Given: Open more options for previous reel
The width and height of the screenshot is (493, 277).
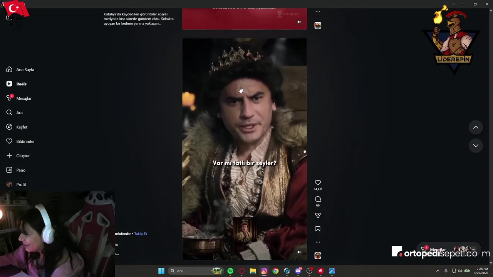Looking at the screenshot, I should pyautogui.click(x=318, y=12).
